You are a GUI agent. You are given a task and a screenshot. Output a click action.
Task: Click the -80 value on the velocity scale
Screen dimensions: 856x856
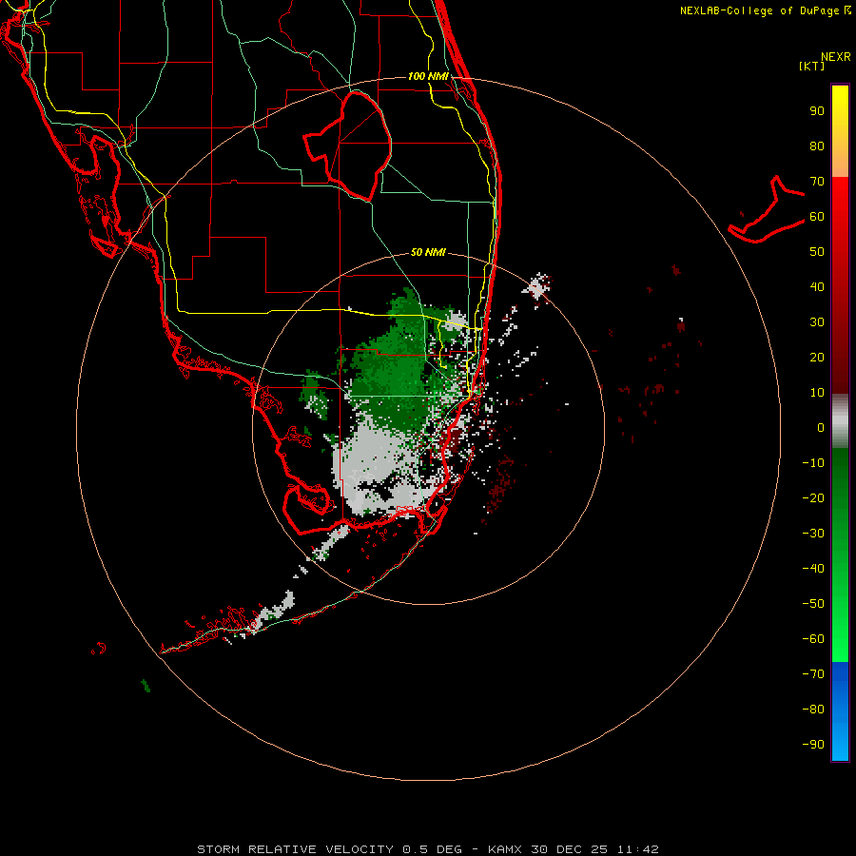[813, 710]
